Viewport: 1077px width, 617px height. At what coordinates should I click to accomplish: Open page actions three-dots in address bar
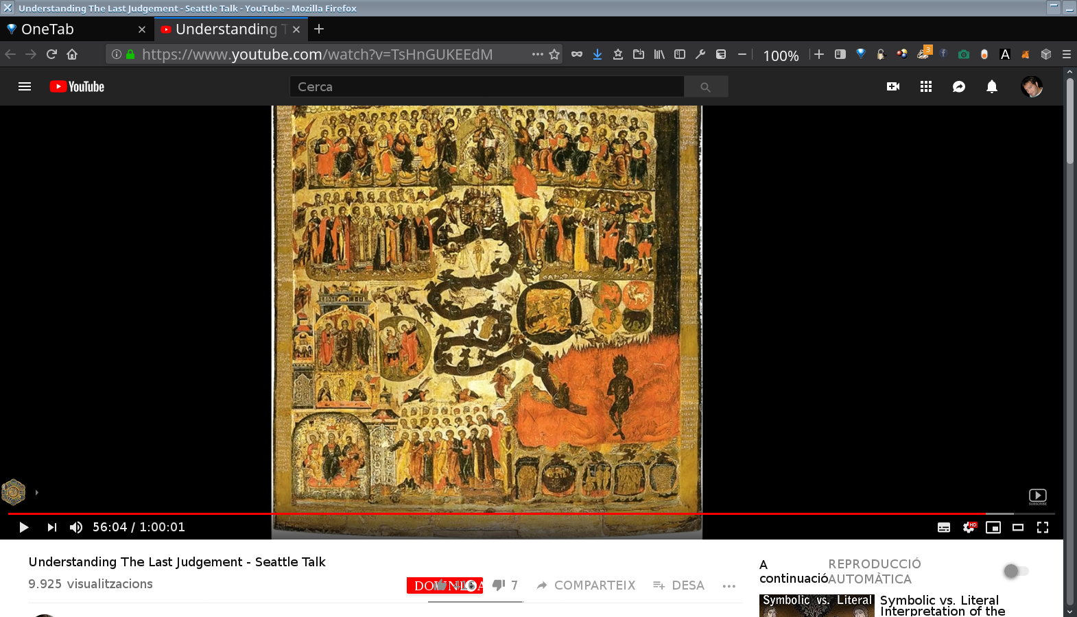(537, 54)
